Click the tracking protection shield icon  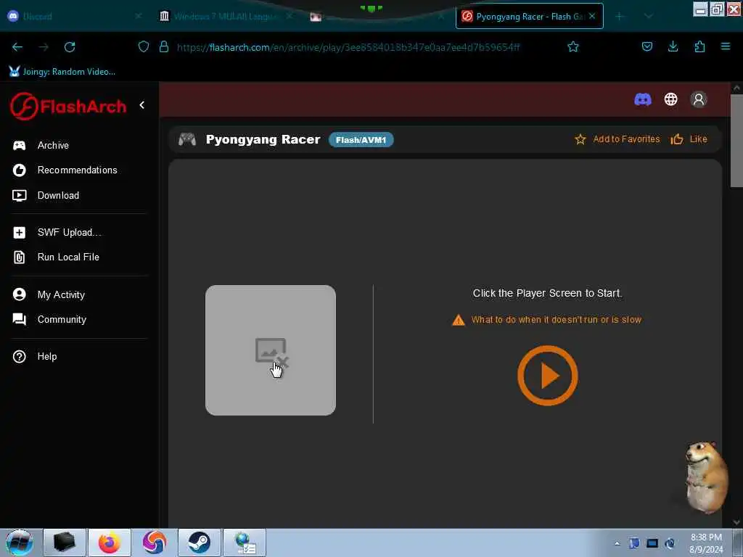click(x=144, y=46)
